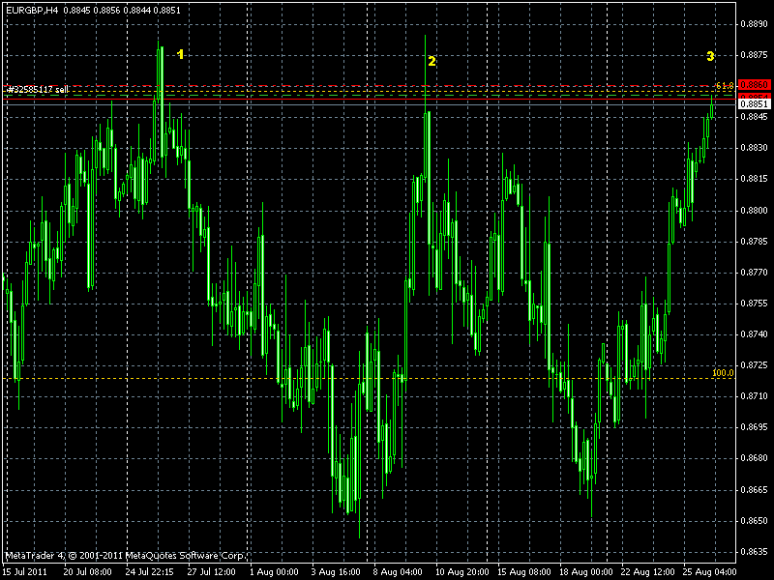Image resolution: width=774 pixels, height=580 pixels.
Task: Click the 0.8875 price axis value
Action: click(x=755, y=55)
